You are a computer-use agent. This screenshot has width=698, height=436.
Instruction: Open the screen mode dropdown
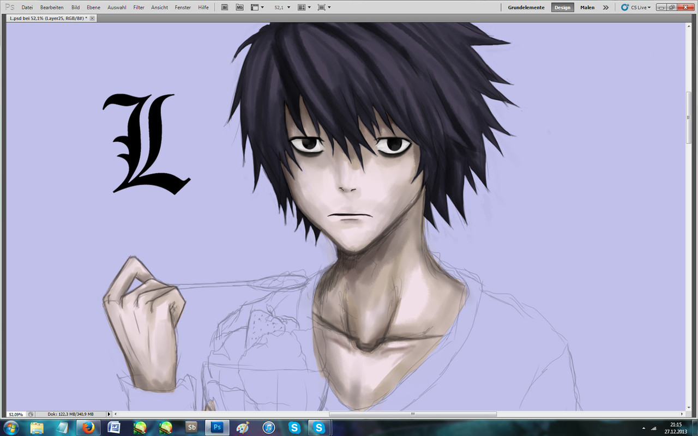coord(324,8)
